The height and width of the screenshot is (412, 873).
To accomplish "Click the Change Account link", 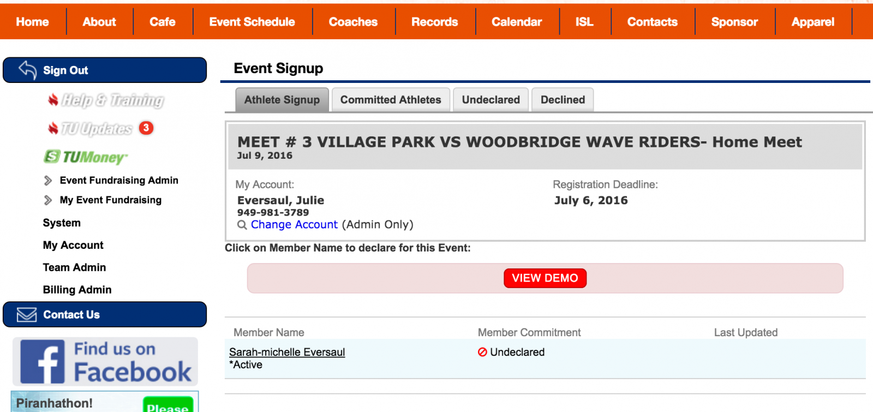I will (294, 225).
